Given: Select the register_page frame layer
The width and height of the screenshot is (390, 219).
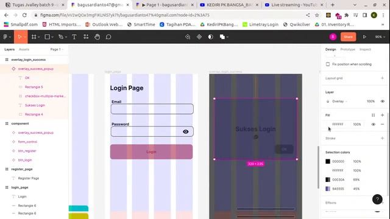Looking at the screenshot, I should (22, 169).
